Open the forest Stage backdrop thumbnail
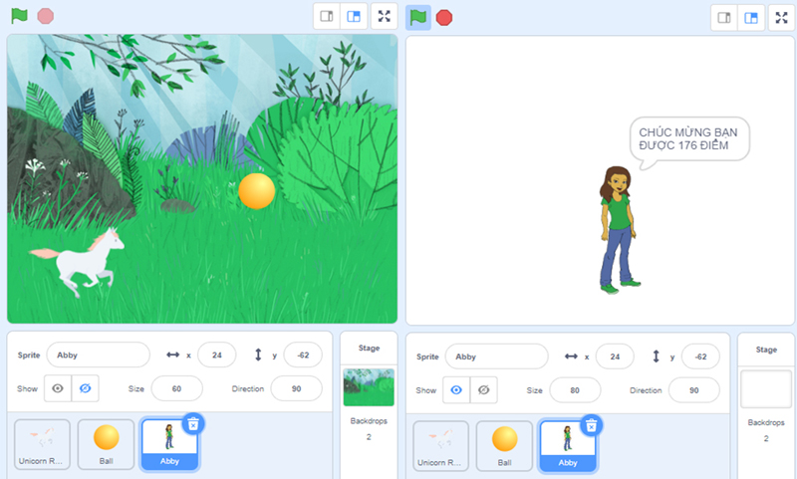This screenshot has height=479, width=797. coord(369,387)
